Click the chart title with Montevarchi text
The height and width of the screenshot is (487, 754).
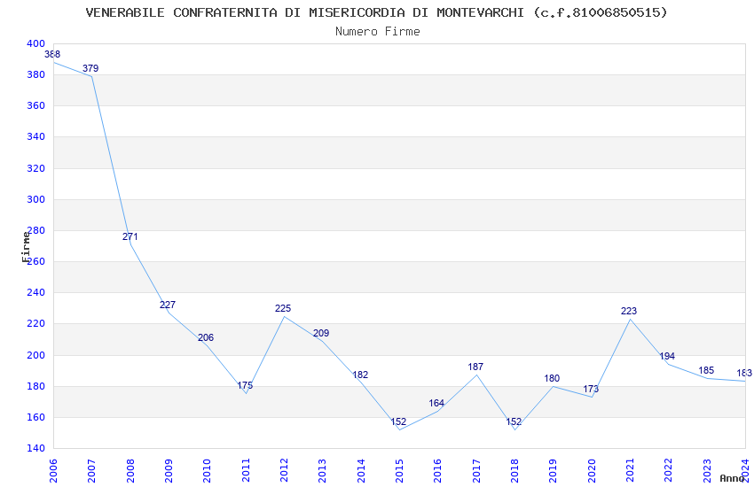(377, 12)
